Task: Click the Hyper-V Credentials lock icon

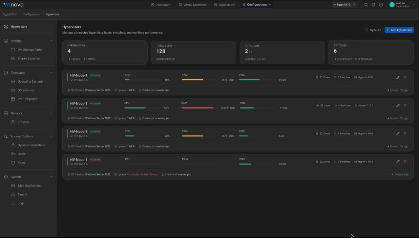Action: click(x=13, y=145)
